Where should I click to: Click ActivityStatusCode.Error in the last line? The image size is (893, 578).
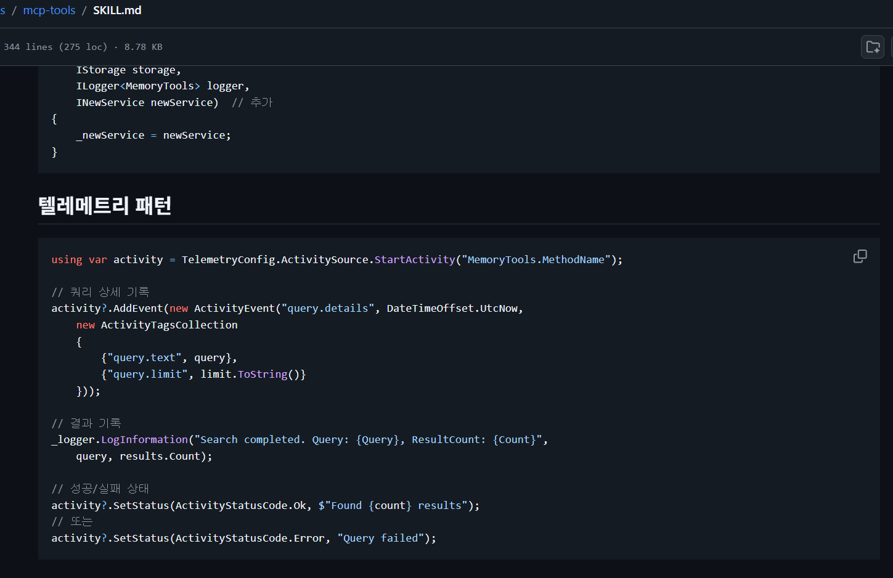click(250, 538)
